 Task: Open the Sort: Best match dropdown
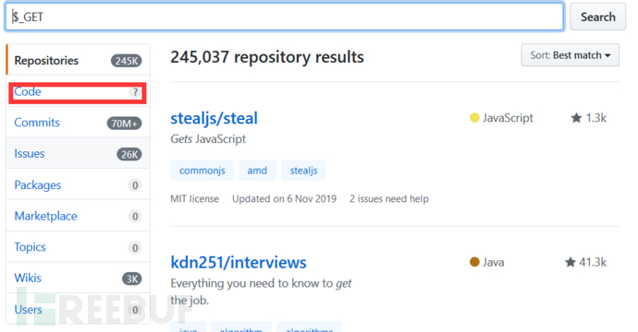click(571, 55)
